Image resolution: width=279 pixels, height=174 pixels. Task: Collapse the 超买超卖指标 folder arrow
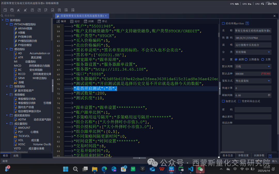tap(7, 115)
